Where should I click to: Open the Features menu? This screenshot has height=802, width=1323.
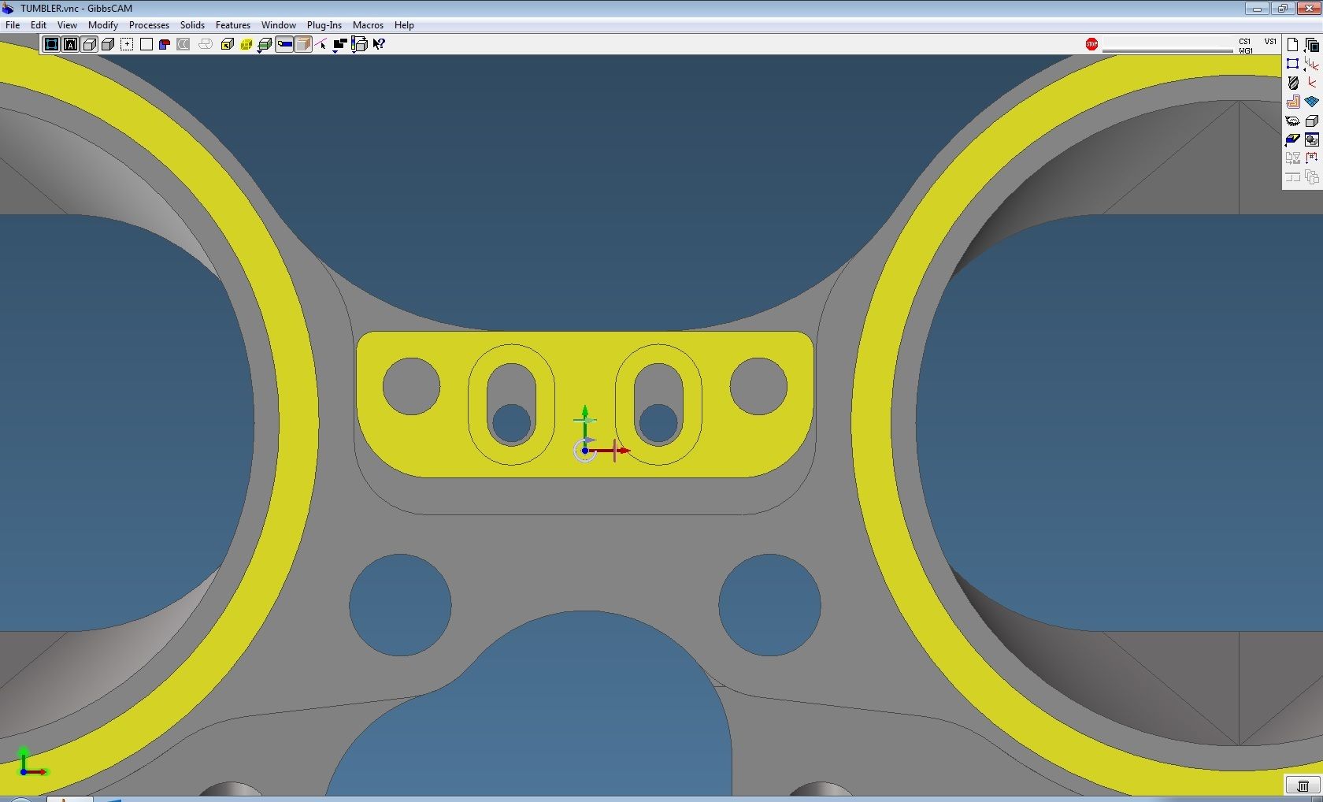click(x=233, y=25)
